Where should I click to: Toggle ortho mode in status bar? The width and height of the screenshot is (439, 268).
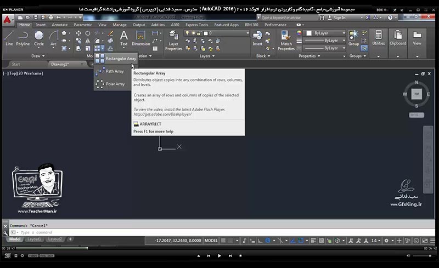pos(260,241)
